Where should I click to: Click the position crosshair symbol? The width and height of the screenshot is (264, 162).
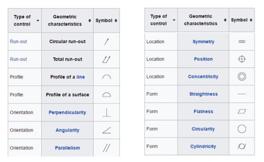pyautogui.click(x=242, y=59)
